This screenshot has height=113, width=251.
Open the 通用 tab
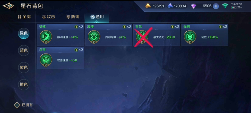point(97,17)
